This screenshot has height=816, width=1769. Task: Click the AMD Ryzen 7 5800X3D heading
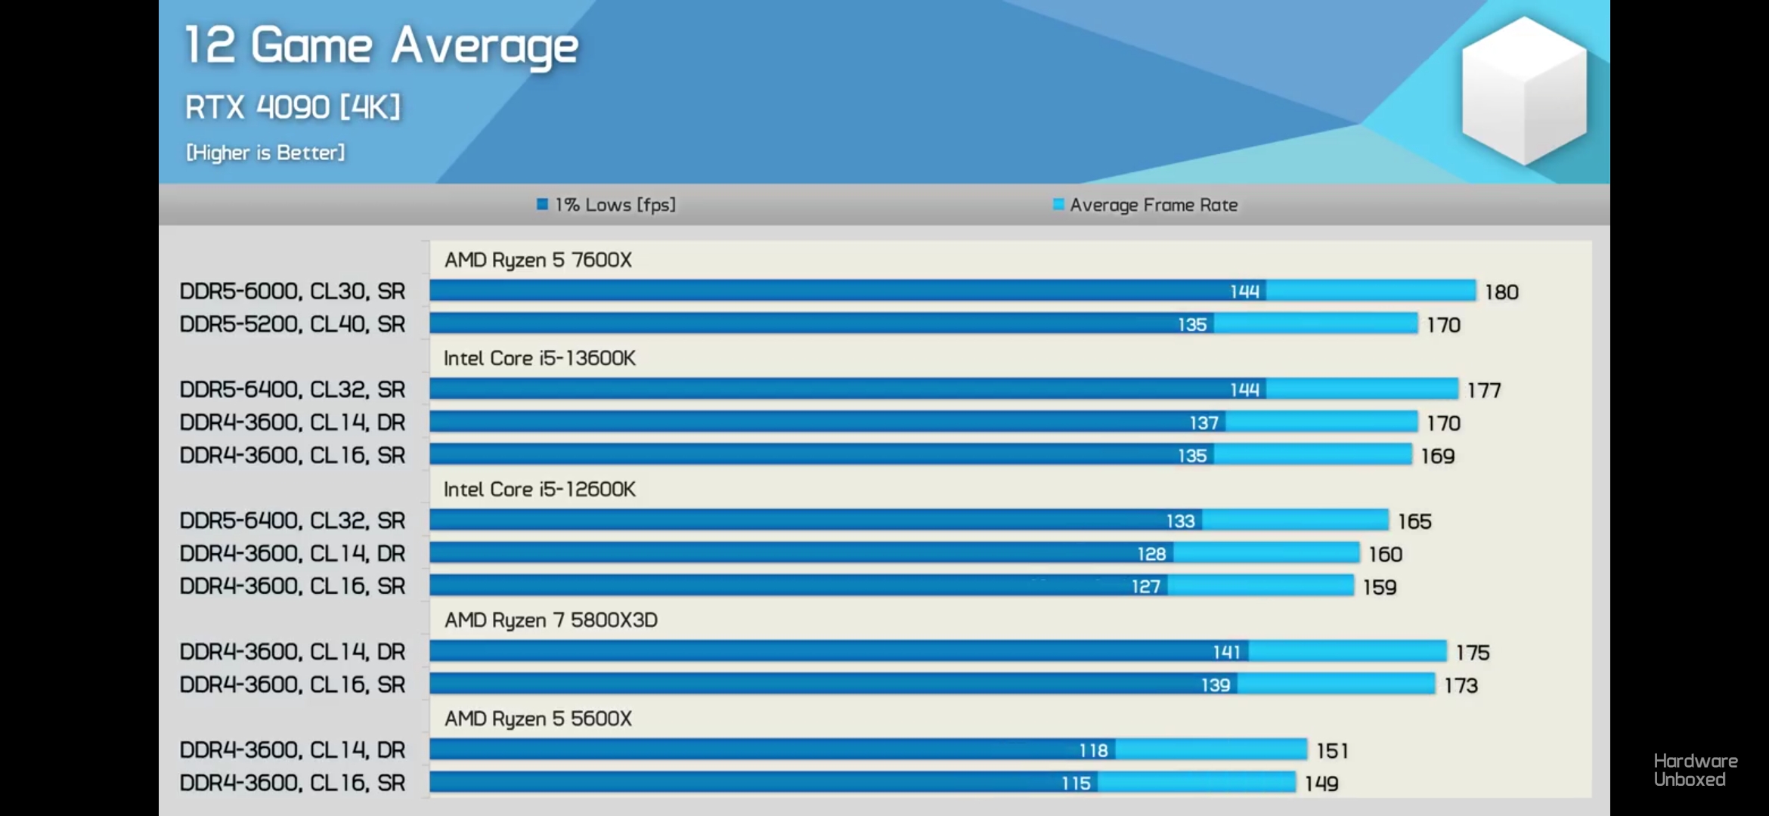[550, 620]
